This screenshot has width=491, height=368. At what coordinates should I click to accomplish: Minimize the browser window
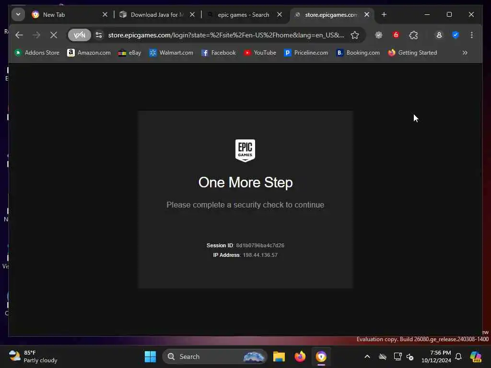[x=427, y=14]
